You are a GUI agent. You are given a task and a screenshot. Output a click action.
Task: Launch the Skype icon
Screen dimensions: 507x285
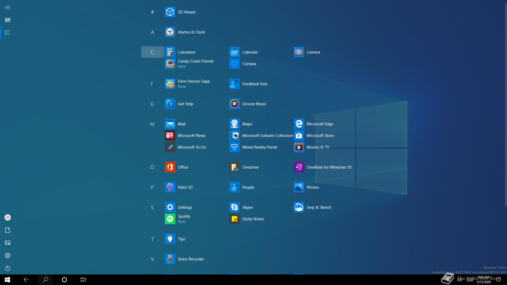tap(234, 207)
